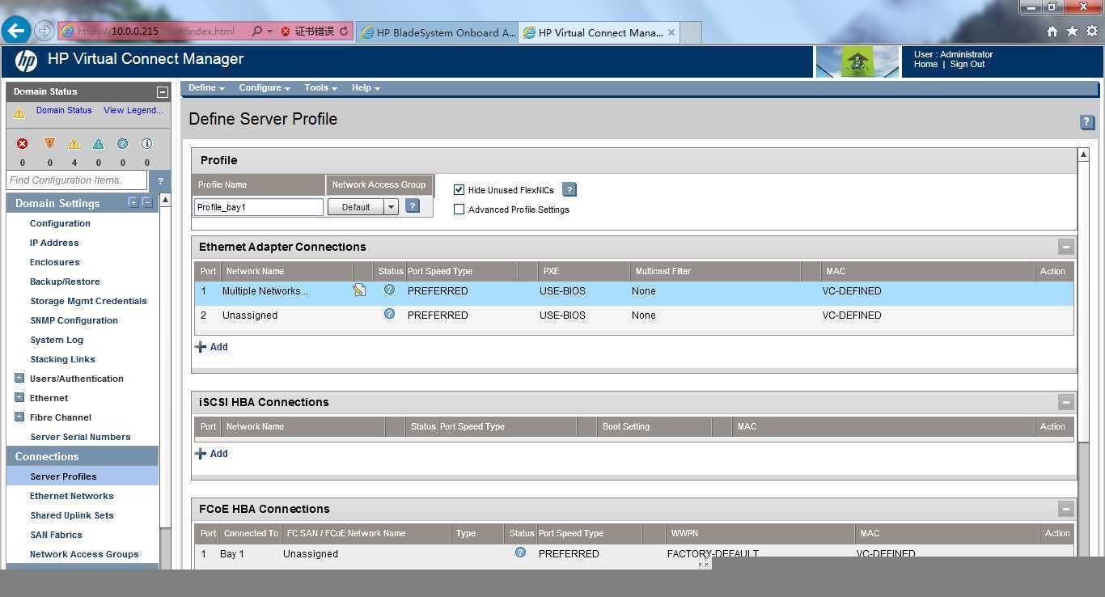Click the Sign Out link
The height and width of the screenshot is (597, 1105).
(x=967, y=64)
